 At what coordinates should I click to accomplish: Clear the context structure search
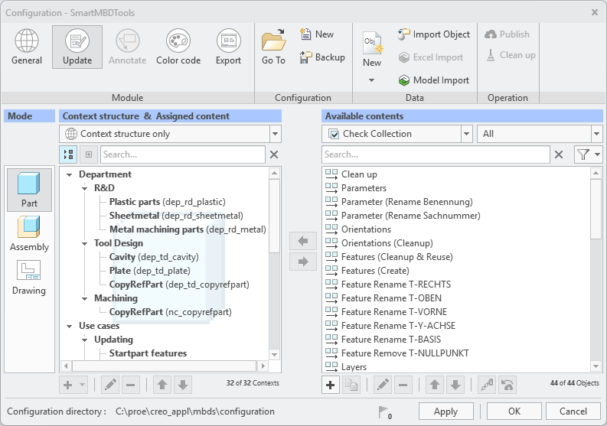click(x=274, y=154)
